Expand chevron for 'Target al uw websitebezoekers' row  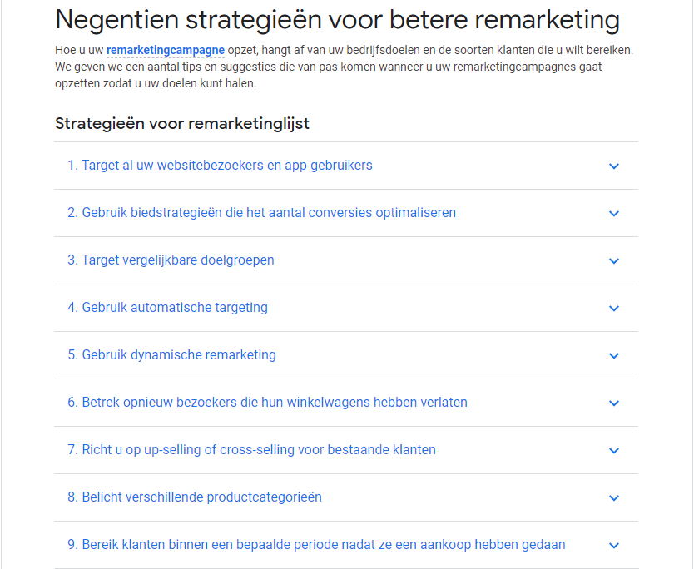614,166
